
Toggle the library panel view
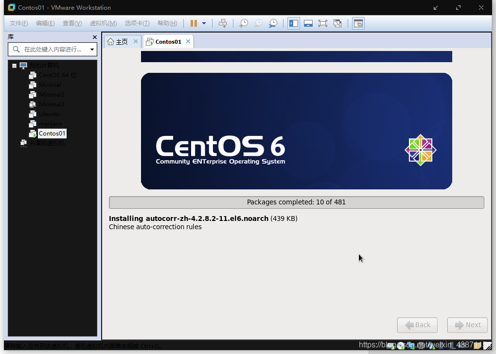pos(294,23)
